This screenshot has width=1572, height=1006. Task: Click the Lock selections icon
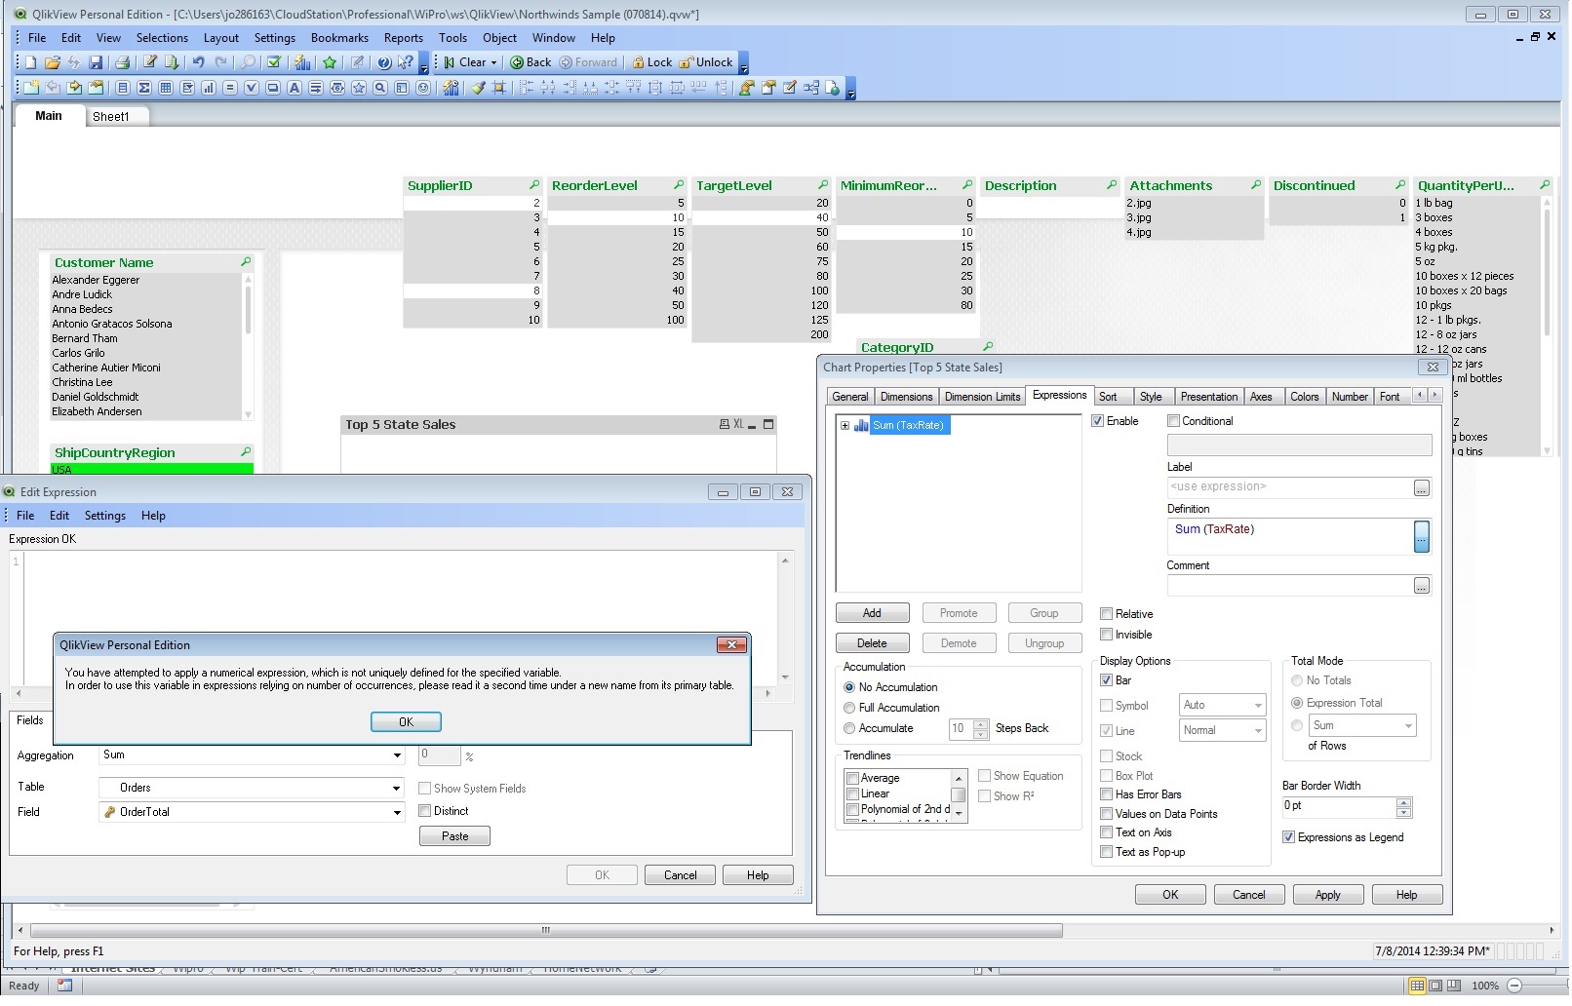click(x=651, y=62)
